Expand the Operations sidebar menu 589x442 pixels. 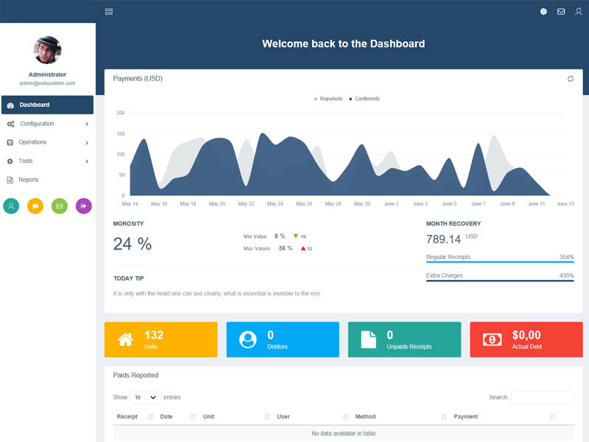47,142
